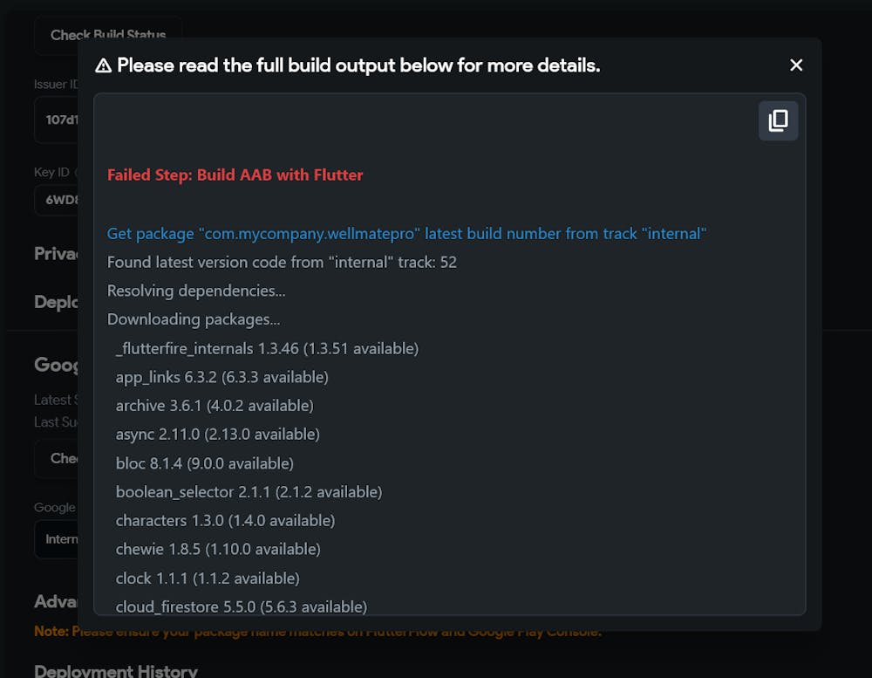Copy the full build output to clipboard
872x678 pixels.
(778, 120)
